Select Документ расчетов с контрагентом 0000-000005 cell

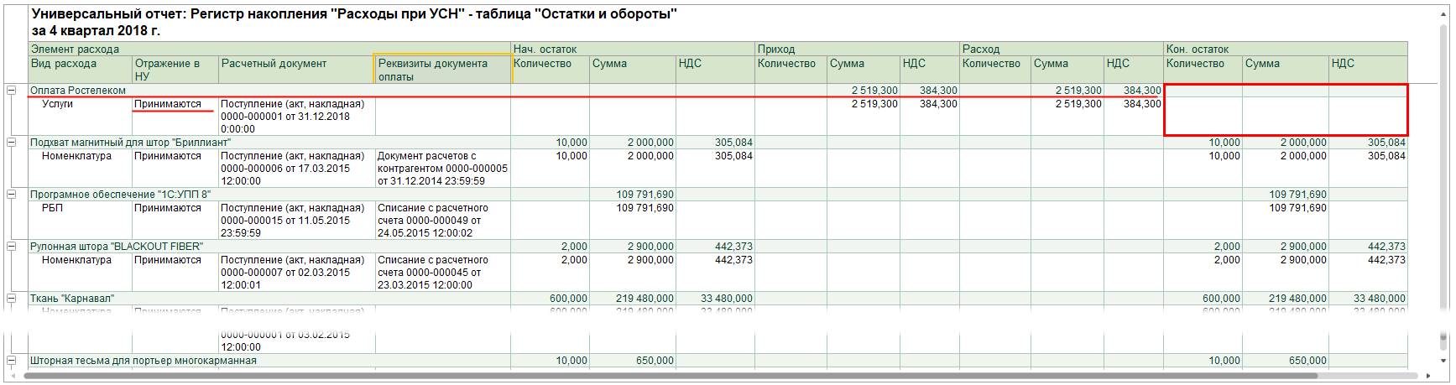[x=442, y=168]
